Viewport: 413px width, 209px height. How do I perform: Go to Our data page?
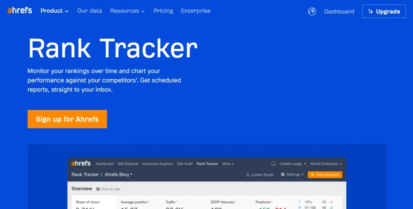click(90, 11)
